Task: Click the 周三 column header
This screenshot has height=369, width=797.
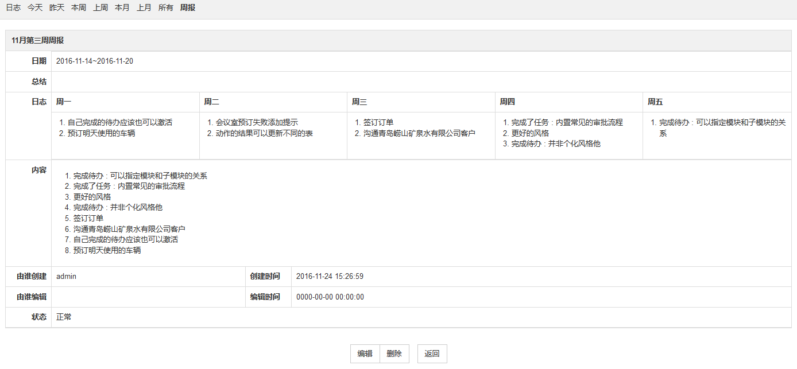Action: coord(359,102)
